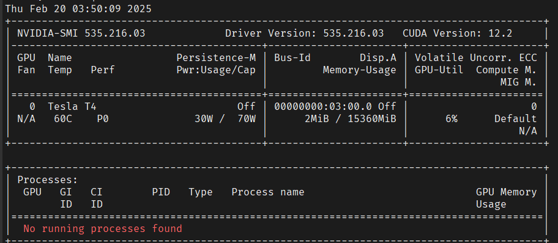Click CUDA Version: 12.2

click(457, 34)
